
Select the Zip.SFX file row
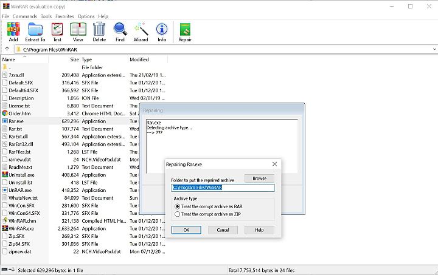click(84, 236)
